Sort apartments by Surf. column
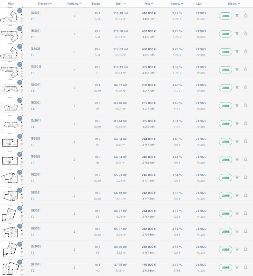 coord(121,4)
